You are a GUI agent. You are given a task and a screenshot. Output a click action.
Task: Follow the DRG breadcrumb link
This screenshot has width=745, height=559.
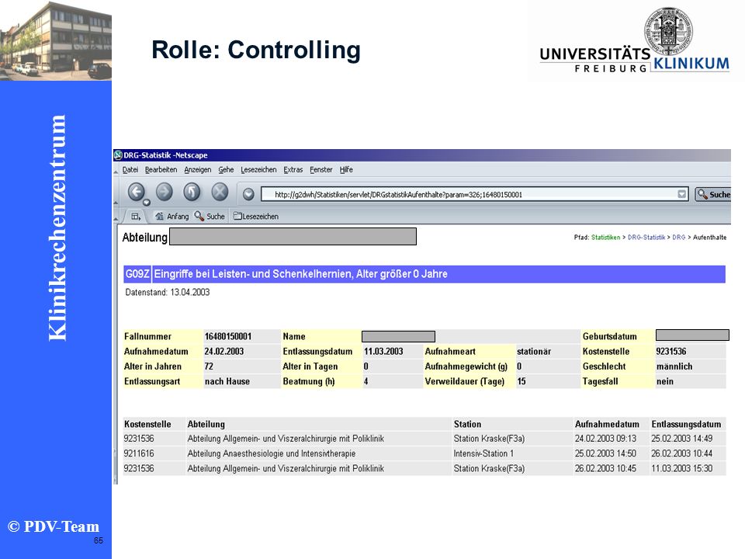click(679, 238)
